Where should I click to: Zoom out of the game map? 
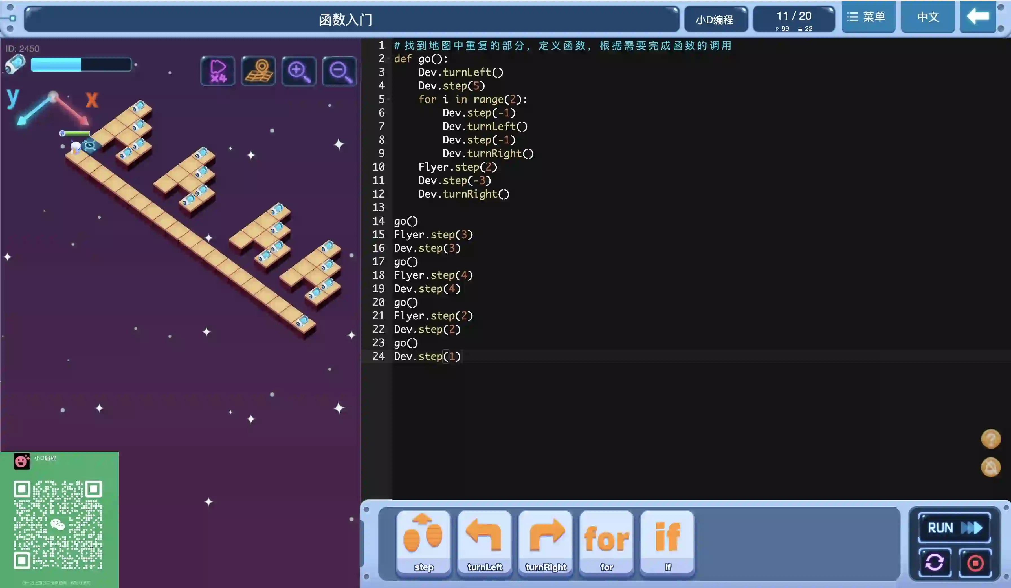tap(339, 71)
